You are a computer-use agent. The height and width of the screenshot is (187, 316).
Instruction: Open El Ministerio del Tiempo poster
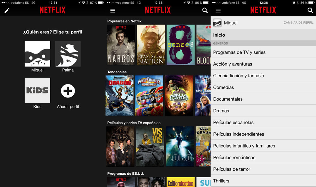click(120, 146)
